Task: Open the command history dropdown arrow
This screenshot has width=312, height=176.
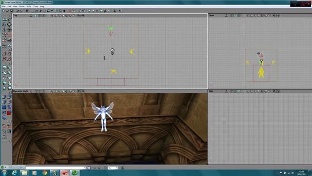Action: [x=84, y=168]
